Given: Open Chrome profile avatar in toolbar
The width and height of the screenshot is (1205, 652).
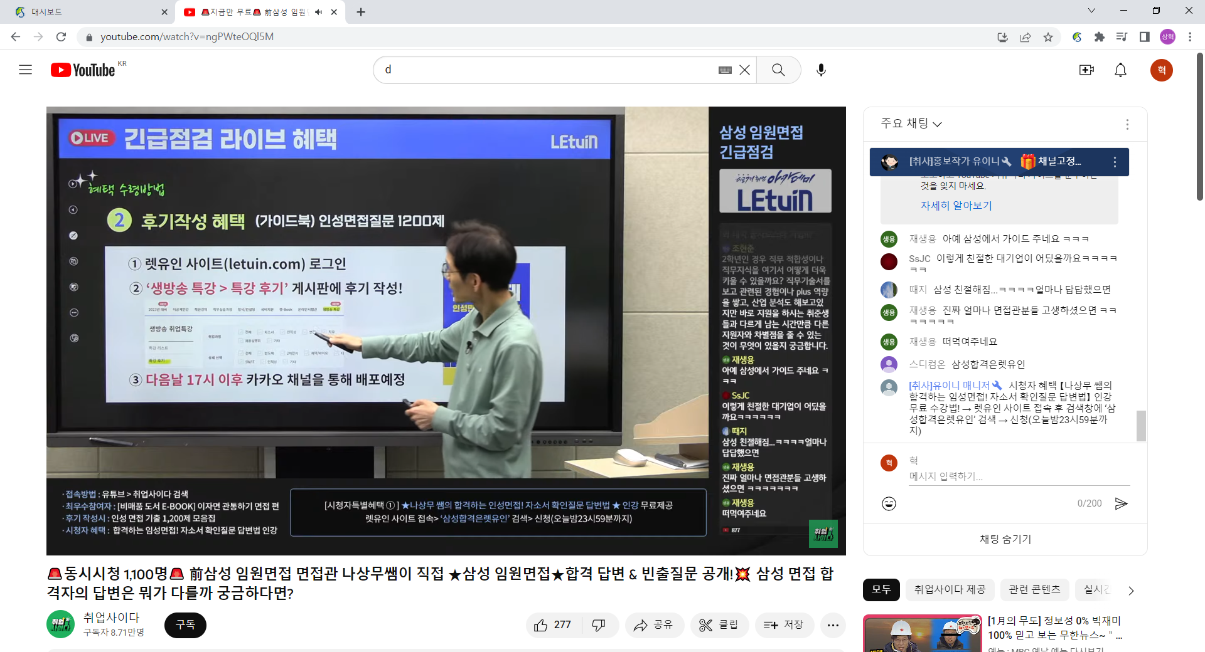Looking at the screenshot, I should click(x=1167, y=37).
